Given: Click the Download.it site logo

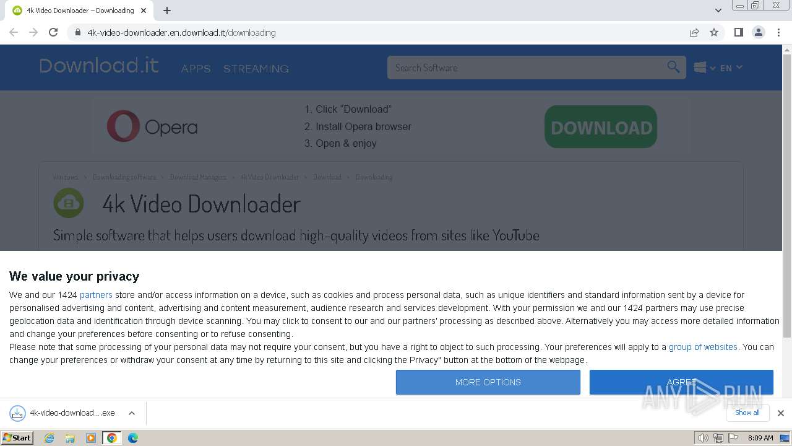Looking at the screenshot, I should point(99,66).
